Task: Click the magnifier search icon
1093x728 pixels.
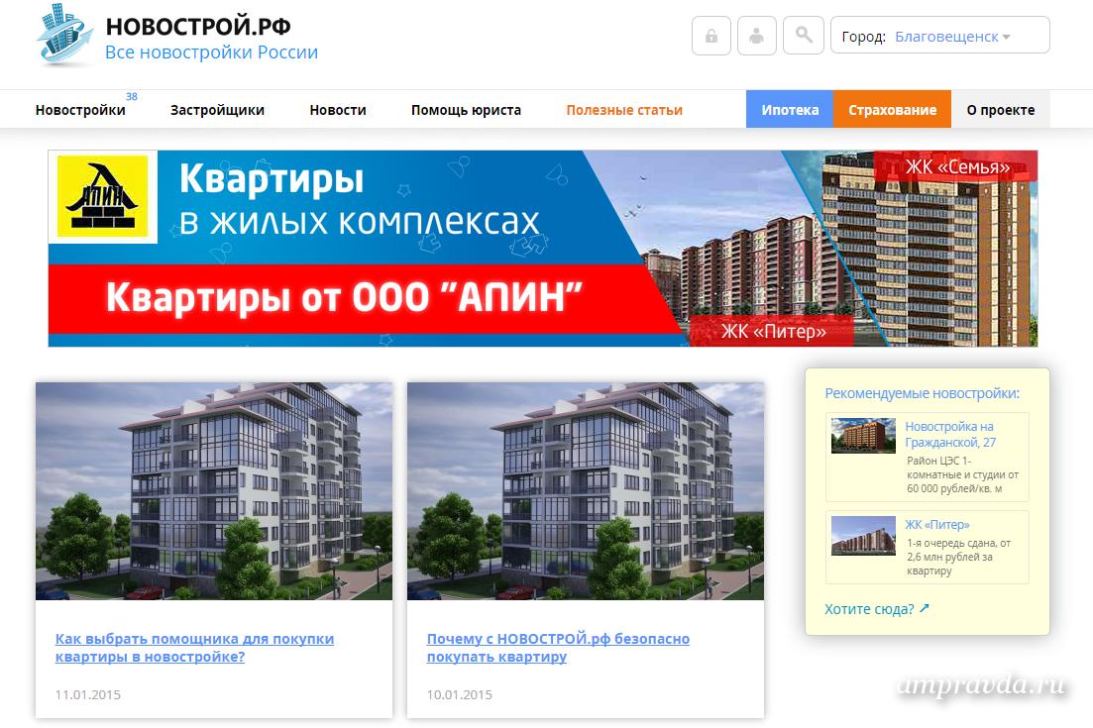Action: [803, 36]
